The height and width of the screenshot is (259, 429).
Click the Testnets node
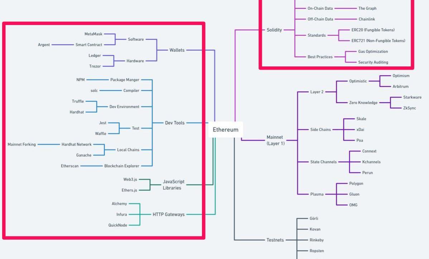[275, 240]
